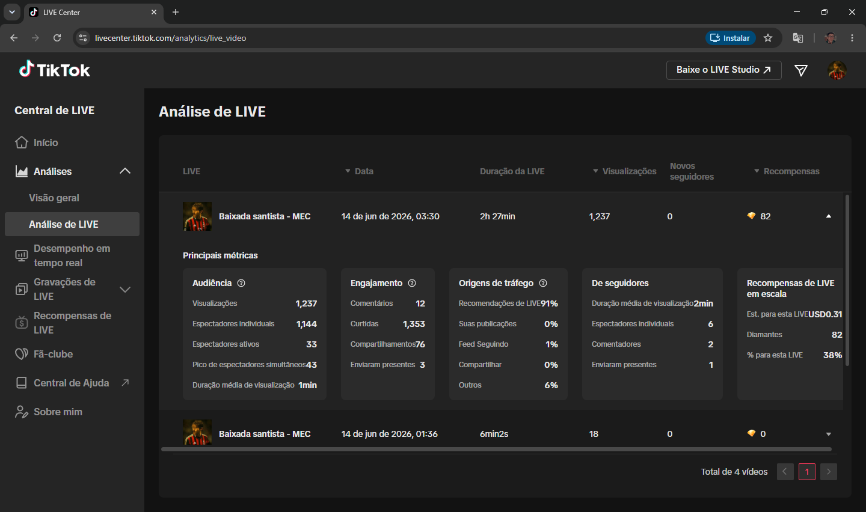Close the LIVE Center tab

click(x=154, y=12)
